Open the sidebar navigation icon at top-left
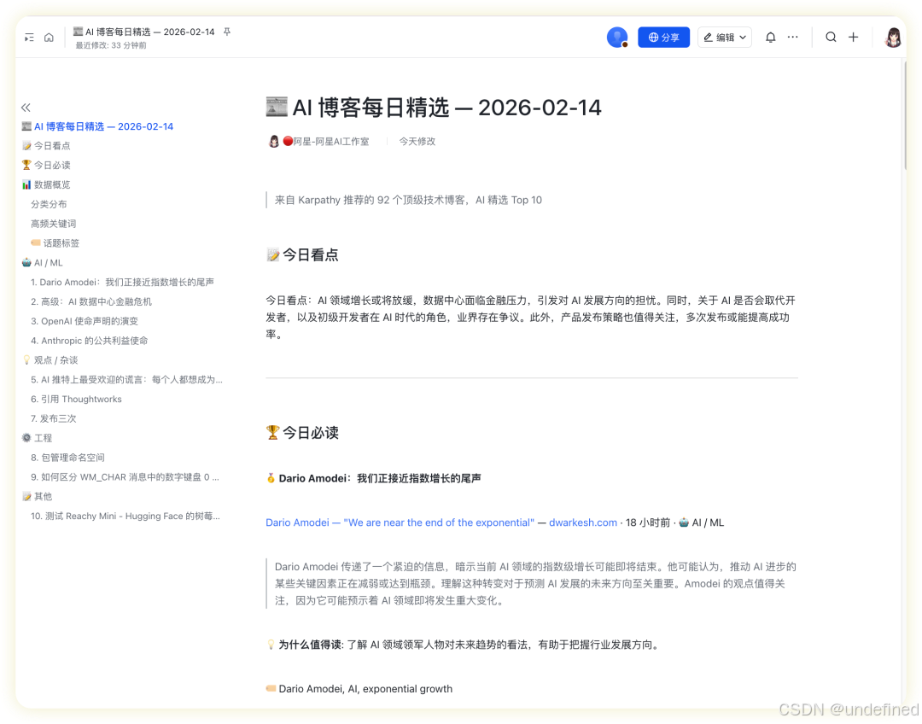922x724 pixels. pos(29,37)
